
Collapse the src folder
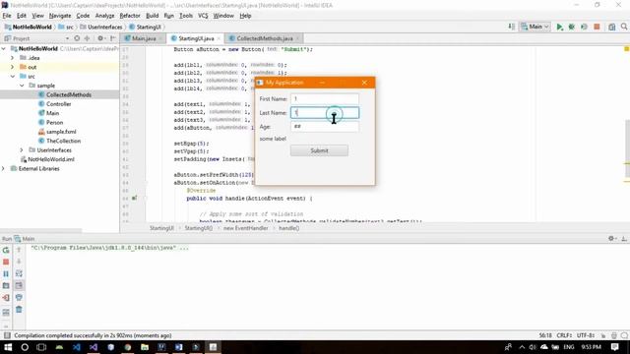pyautogui.click(x=13, y=77)
